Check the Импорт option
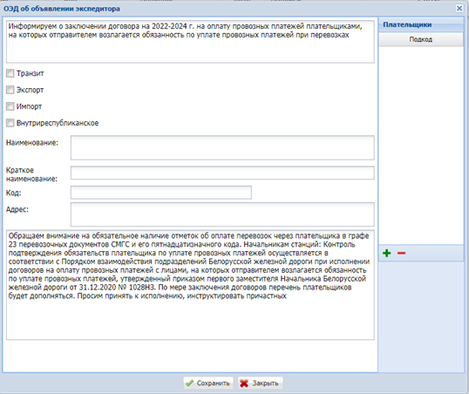 click(10, 106)
